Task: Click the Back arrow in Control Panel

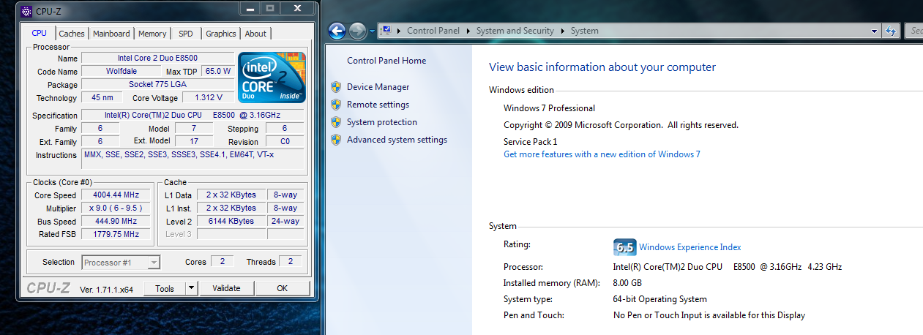Action: tap(337, 31)
